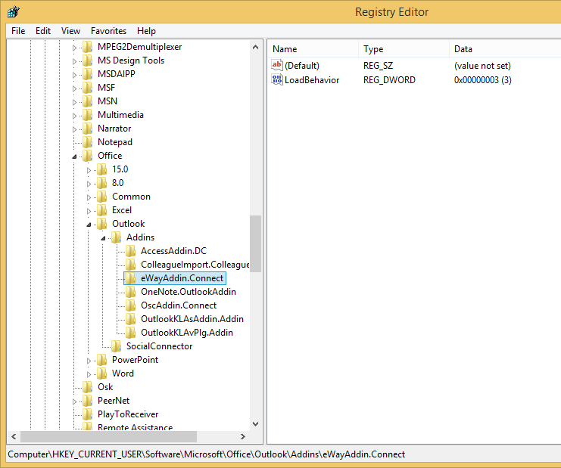
Task: Expand the Word key
Action: tap(89, 374)
